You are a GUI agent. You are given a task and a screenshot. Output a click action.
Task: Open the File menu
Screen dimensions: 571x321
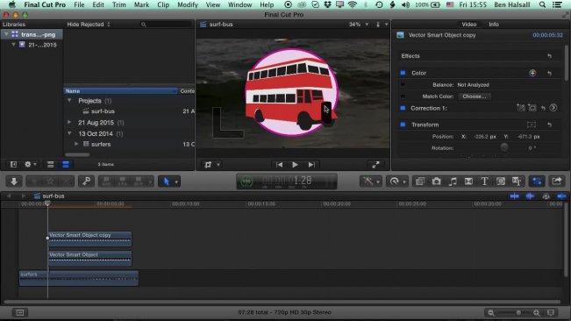click(79, 4)
